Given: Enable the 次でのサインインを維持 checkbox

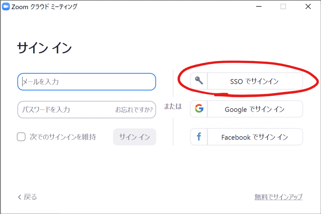Looking at the screenshot, I should [21, 137].
